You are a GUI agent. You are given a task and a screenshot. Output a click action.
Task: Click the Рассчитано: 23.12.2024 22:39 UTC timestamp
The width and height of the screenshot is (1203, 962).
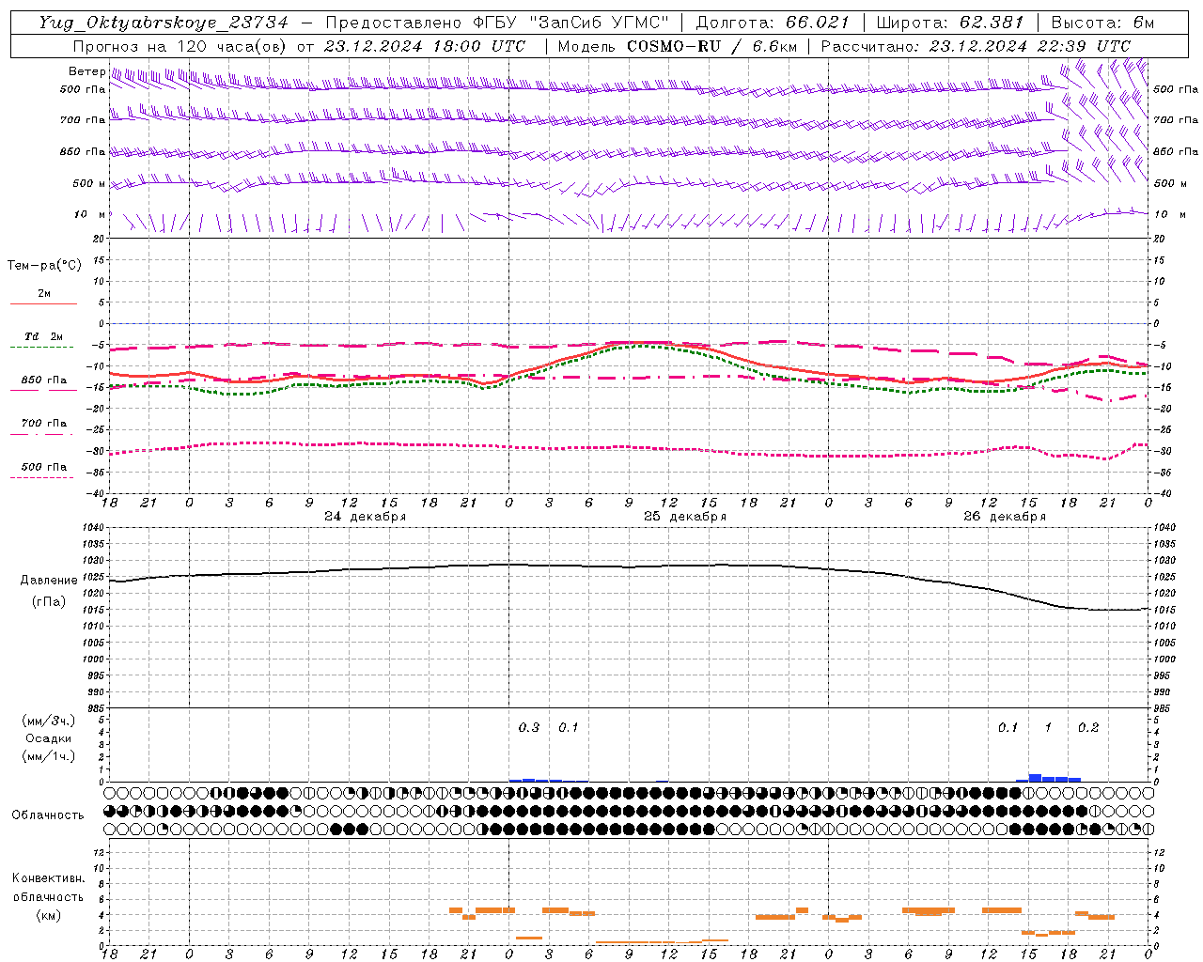976,46
